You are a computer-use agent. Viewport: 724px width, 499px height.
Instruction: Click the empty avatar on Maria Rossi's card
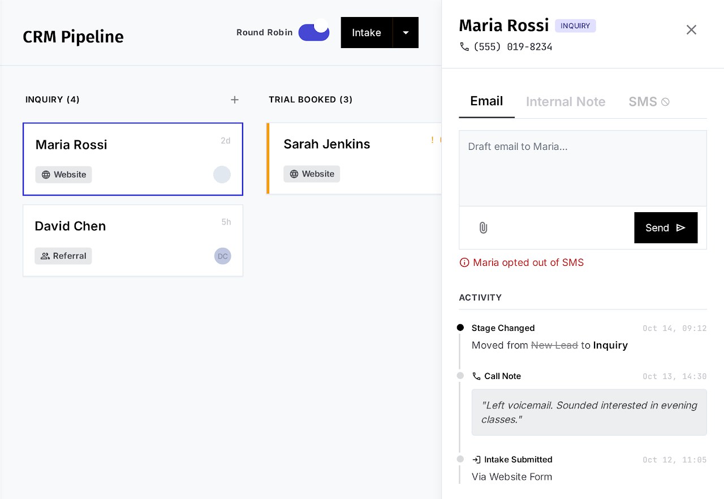(222, 174)
